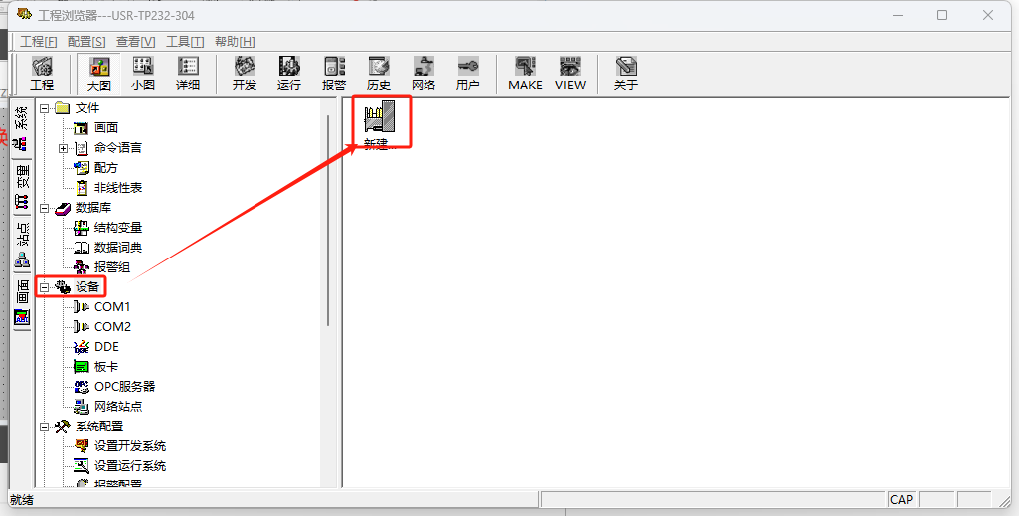Select OPC服务器 in the tree
Viewport: 1019px width, 516px height.
tap(125, 386)
